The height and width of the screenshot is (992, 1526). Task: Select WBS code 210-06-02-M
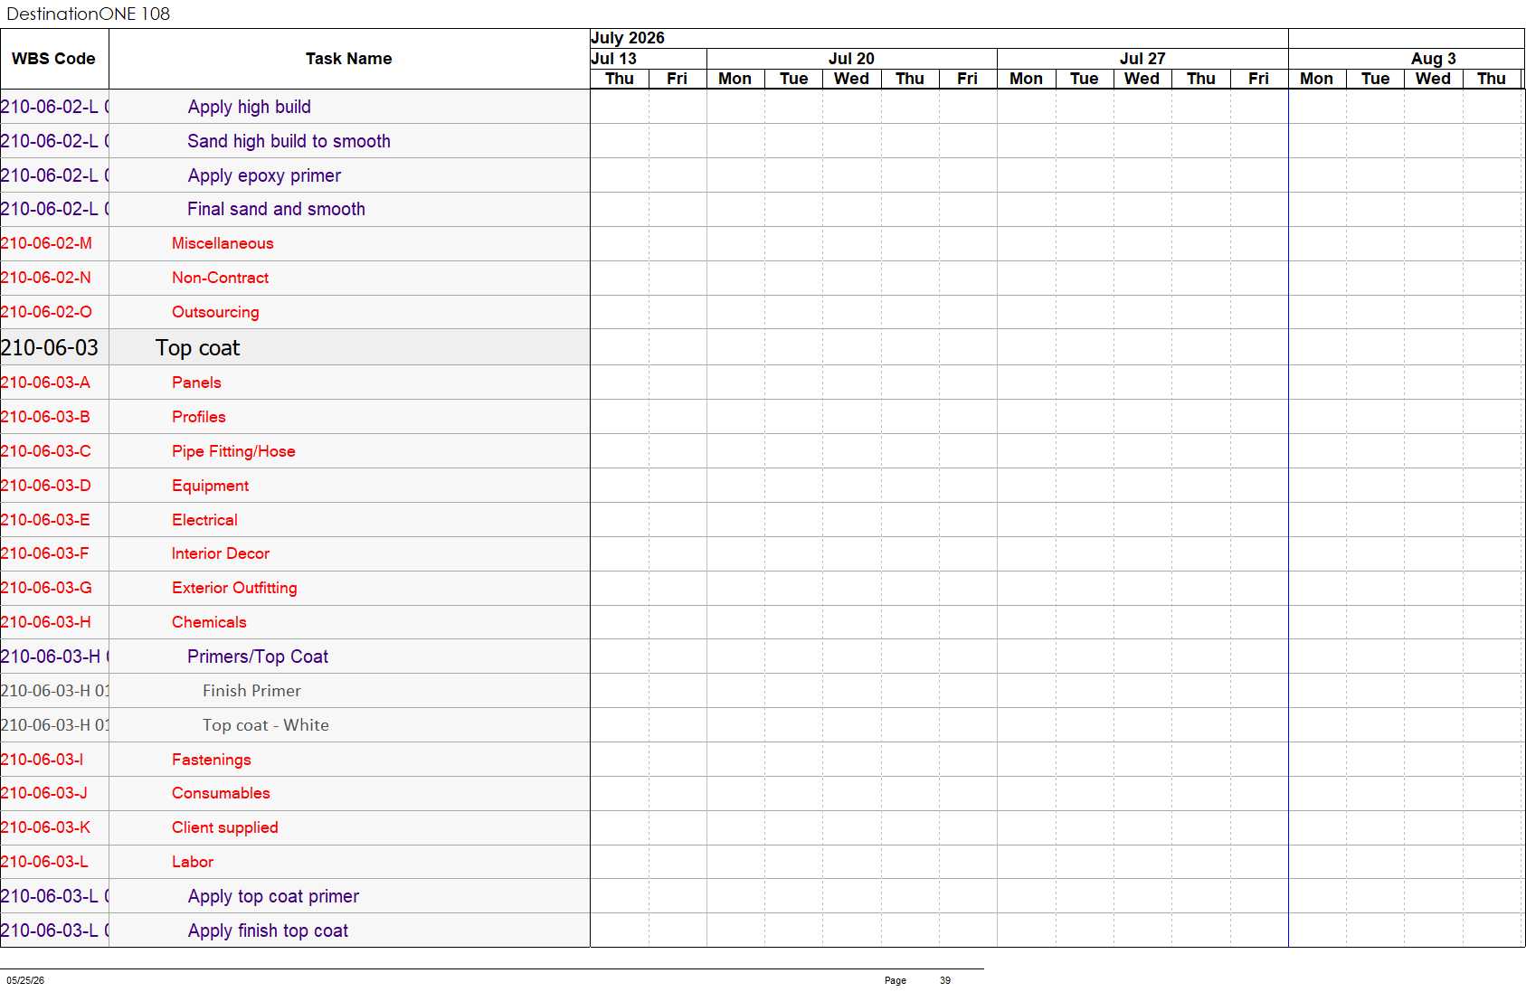[x=46, y=243]
